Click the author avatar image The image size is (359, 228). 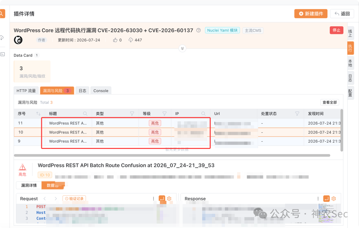(18, 40)
